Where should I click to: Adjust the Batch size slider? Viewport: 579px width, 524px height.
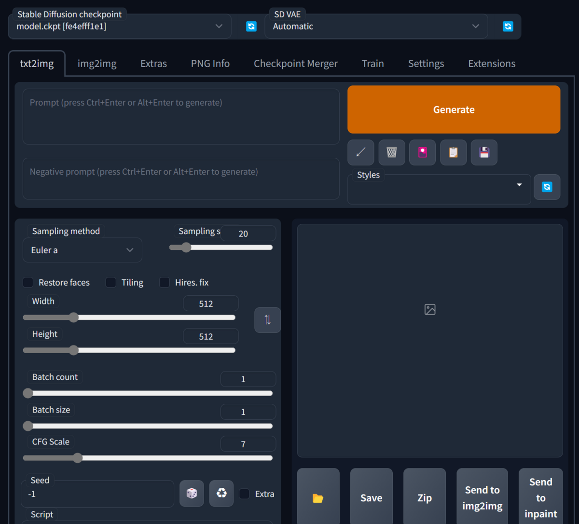point(148,426)
